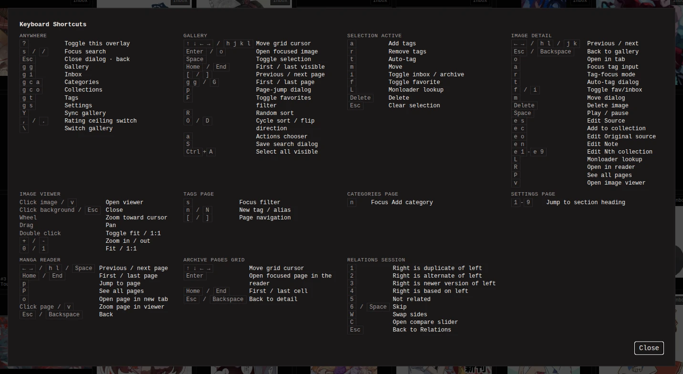Click the "Zoom in / out" label

(128, 241)
